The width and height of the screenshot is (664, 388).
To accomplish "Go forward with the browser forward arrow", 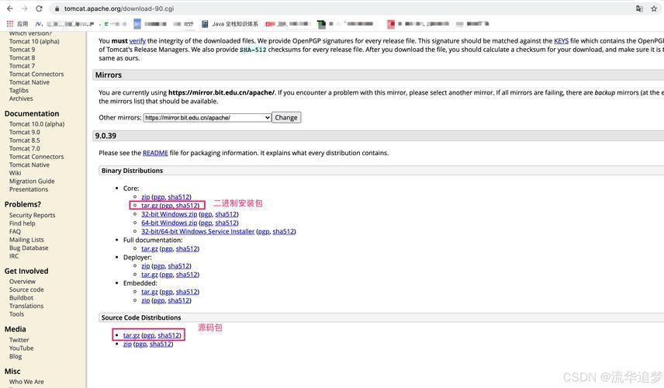I will (24, 9).
